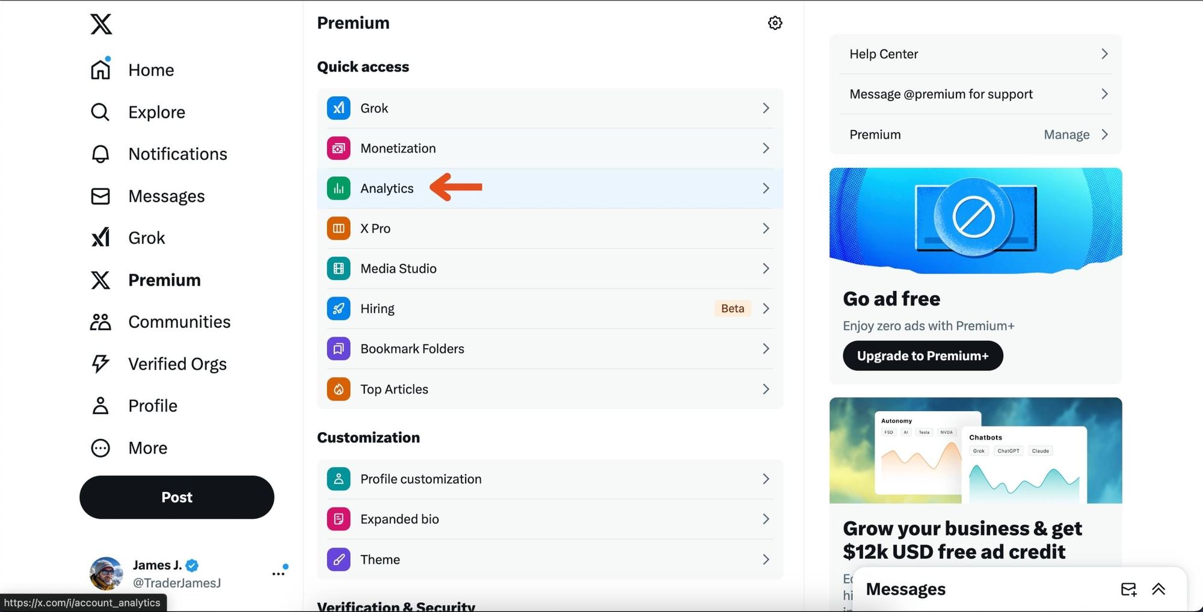Expand the Messages drawer at bottom right
The height and width of the screenshot is (612, 1203).
click(x=1158, y=589)
